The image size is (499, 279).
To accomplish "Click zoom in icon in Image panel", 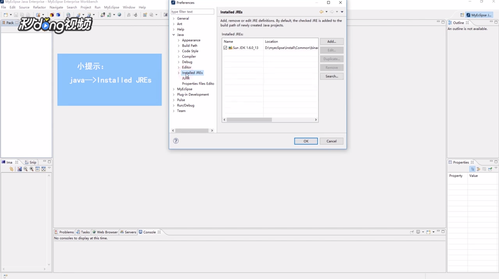I will (32, 169).
